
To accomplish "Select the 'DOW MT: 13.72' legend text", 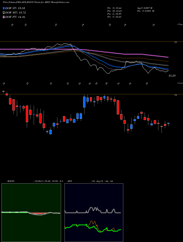I will click(x=15, y=13).
